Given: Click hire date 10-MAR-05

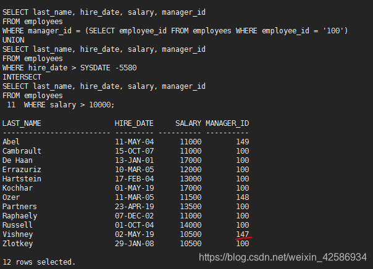Looking at the screenshot, I should click(135, 170).
